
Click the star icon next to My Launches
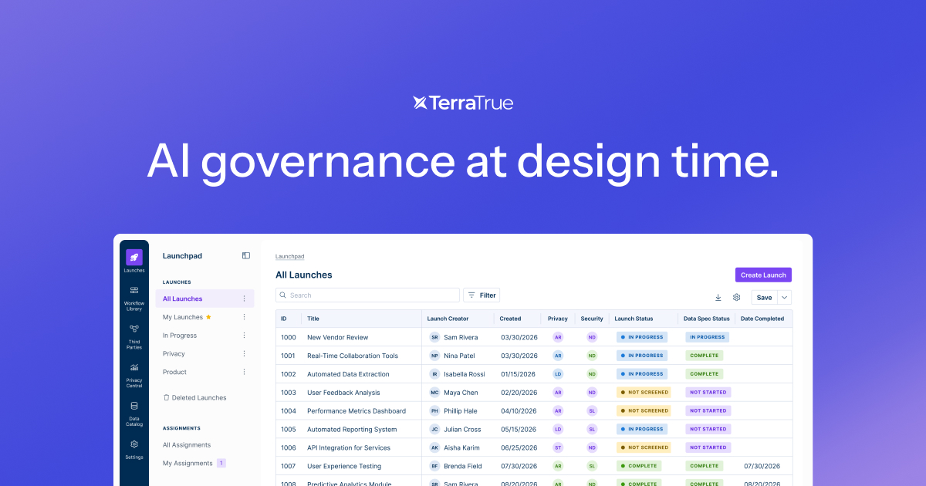[208, 317]
